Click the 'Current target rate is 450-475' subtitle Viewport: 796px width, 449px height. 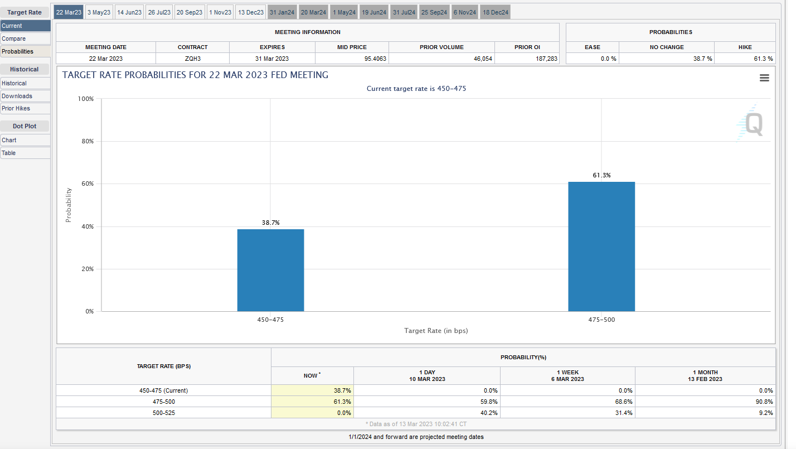[416, 89]
